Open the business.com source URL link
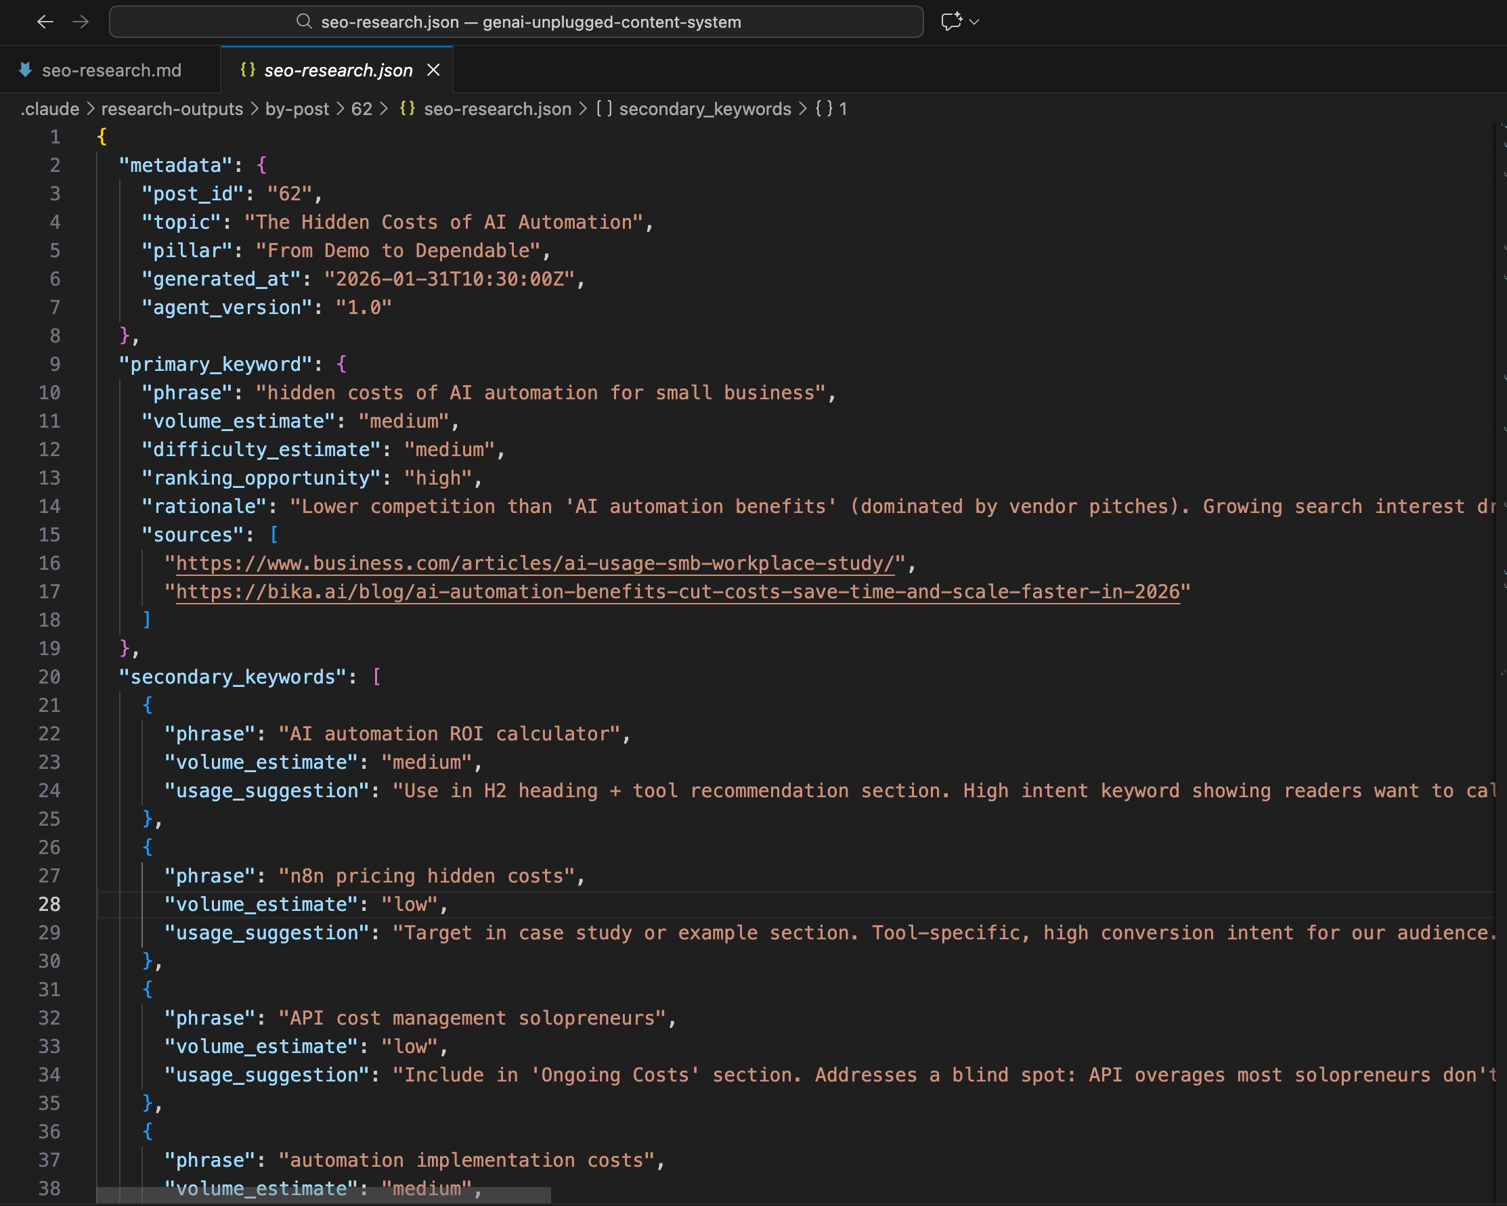This screenshot has height=1206, width=1507. (x=535, y=564)
